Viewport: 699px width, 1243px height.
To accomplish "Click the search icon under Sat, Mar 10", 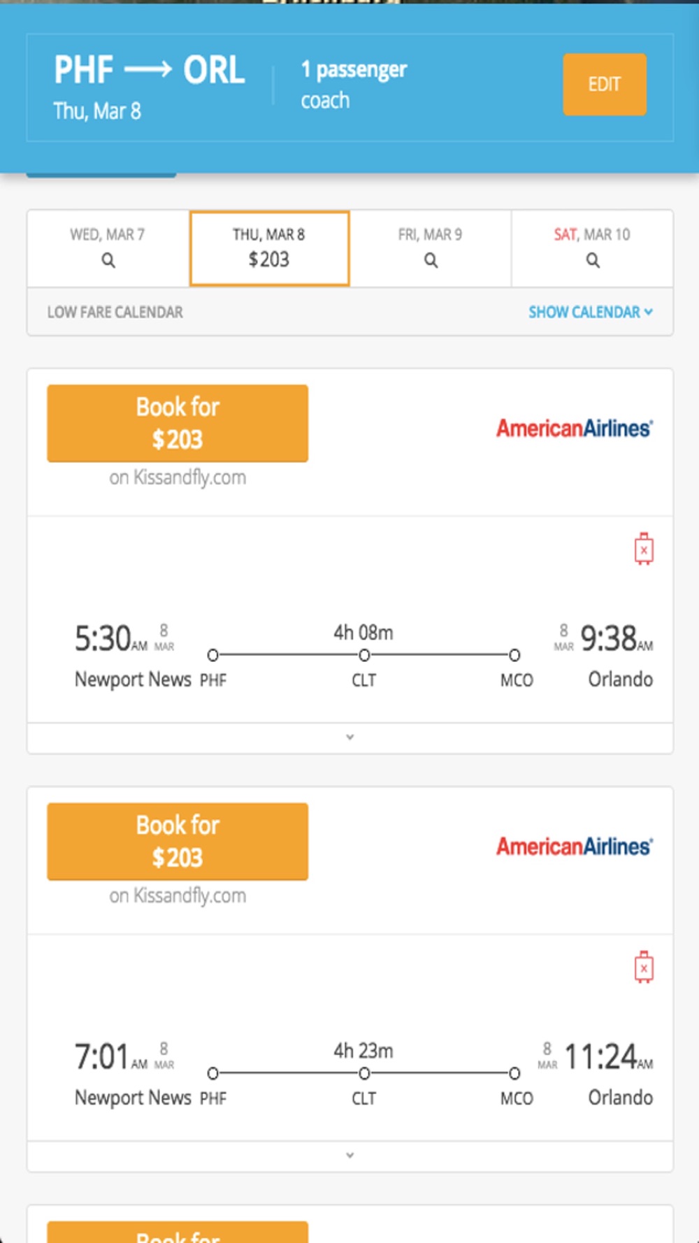I will pos(593,261).
